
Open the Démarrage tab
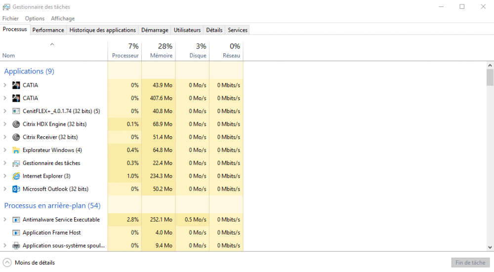click(x=155, y=30)
